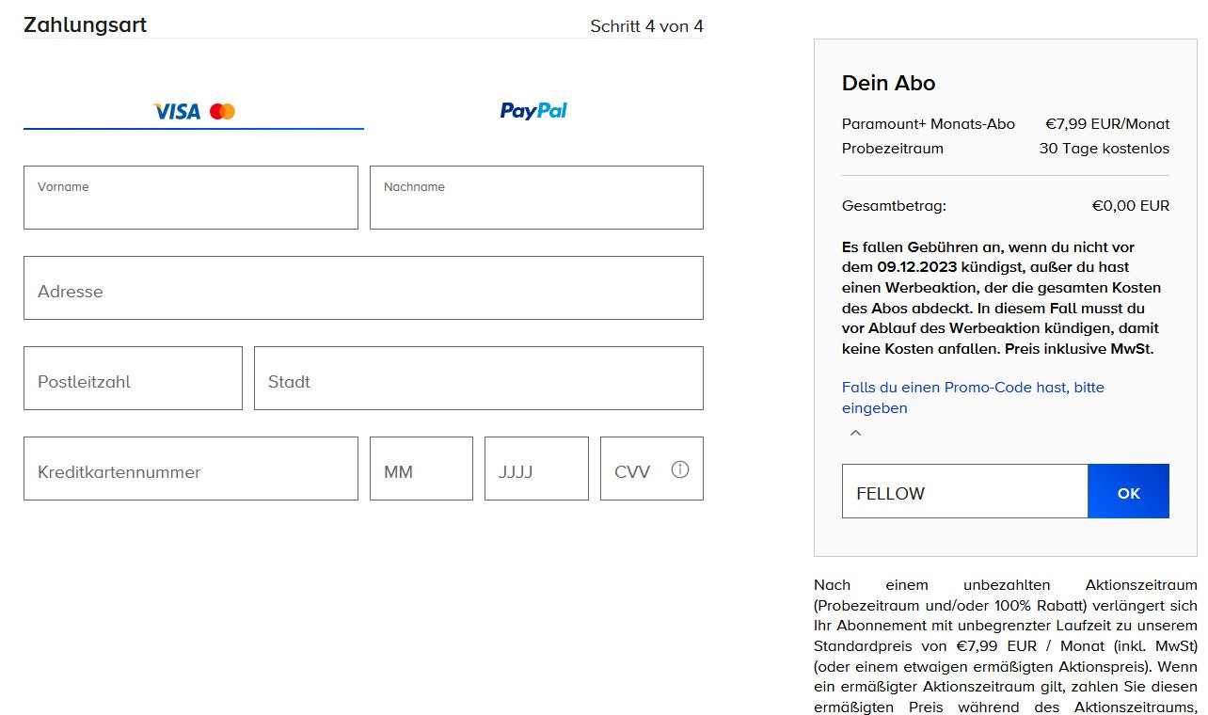
Task: Open the CVV info tooltip icon
Action: 680,469
